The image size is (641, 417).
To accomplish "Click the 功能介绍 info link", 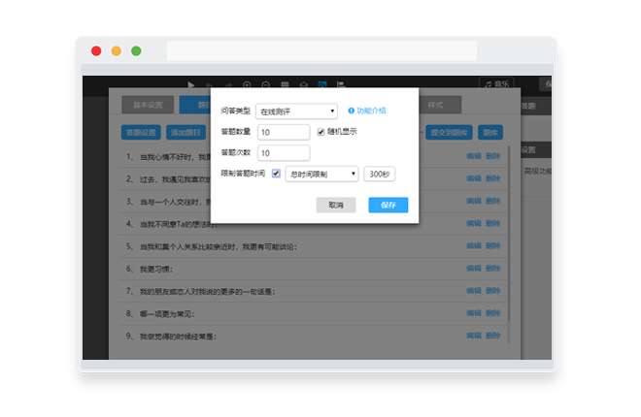I will (x=367, y=111).
